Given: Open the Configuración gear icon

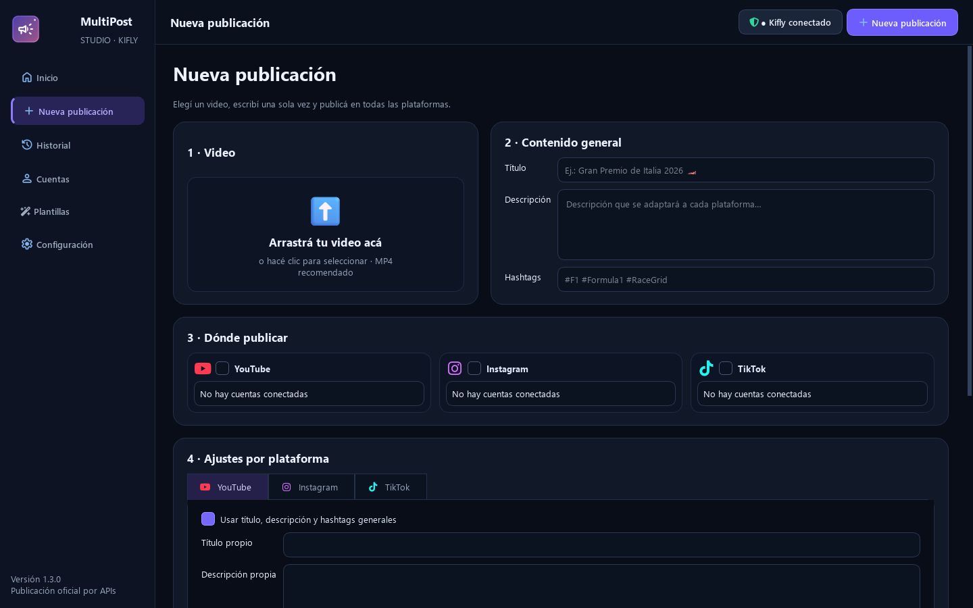Looking at the screenshot, I should [27, 244].
